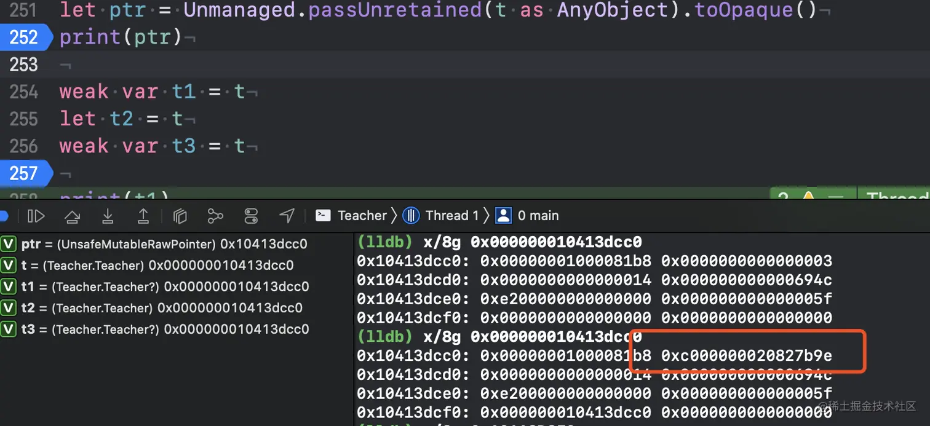Viewport: 930px width, 426px height.
Task: Open the Environment Overrides icon
Action: pos(251,216)
